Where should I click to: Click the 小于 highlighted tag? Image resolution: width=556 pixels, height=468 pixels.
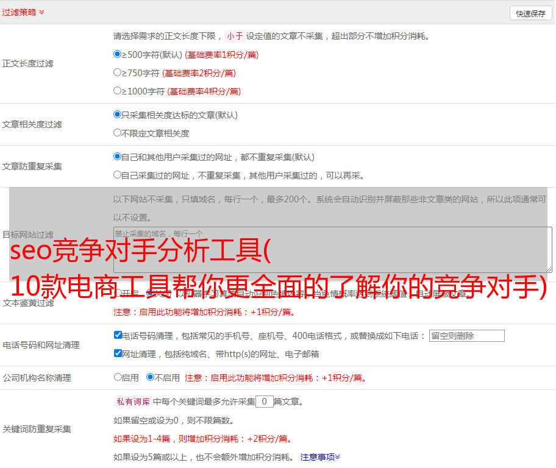(x=235, y=36)
